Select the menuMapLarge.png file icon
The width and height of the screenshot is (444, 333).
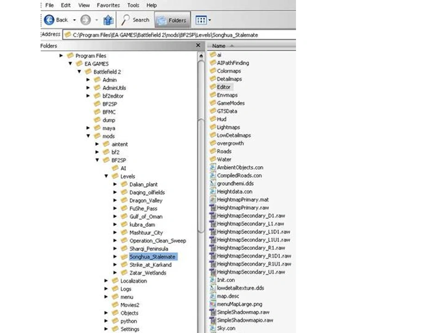pos(213,304)
